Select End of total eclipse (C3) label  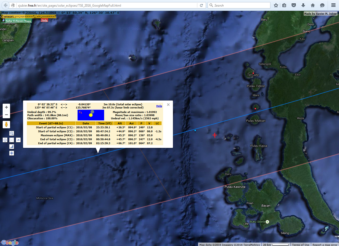[57, 139]
